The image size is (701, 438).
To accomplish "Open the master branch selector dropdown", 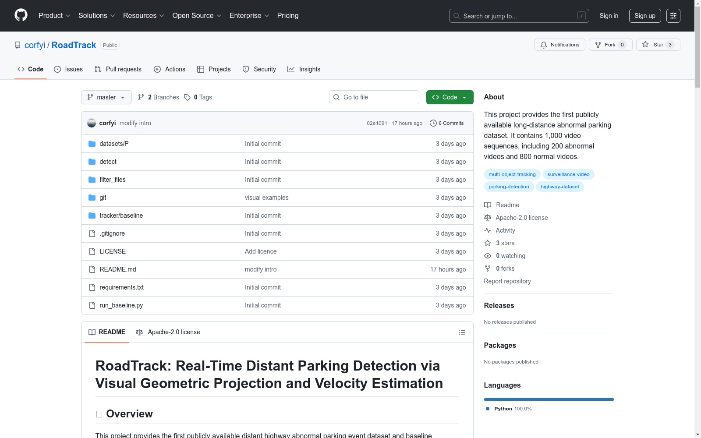I will pyautogui.click(x=106, y=97).
